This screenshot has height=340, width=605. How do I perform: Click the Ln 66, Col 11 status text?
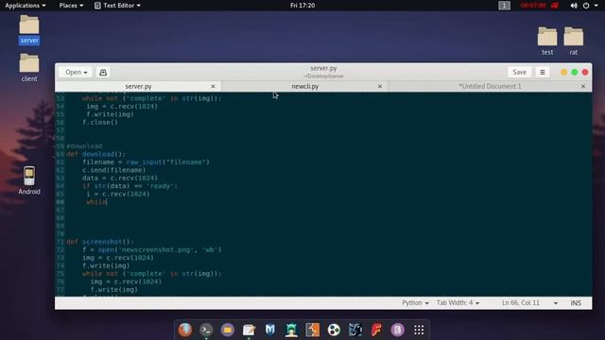point(521,303)
